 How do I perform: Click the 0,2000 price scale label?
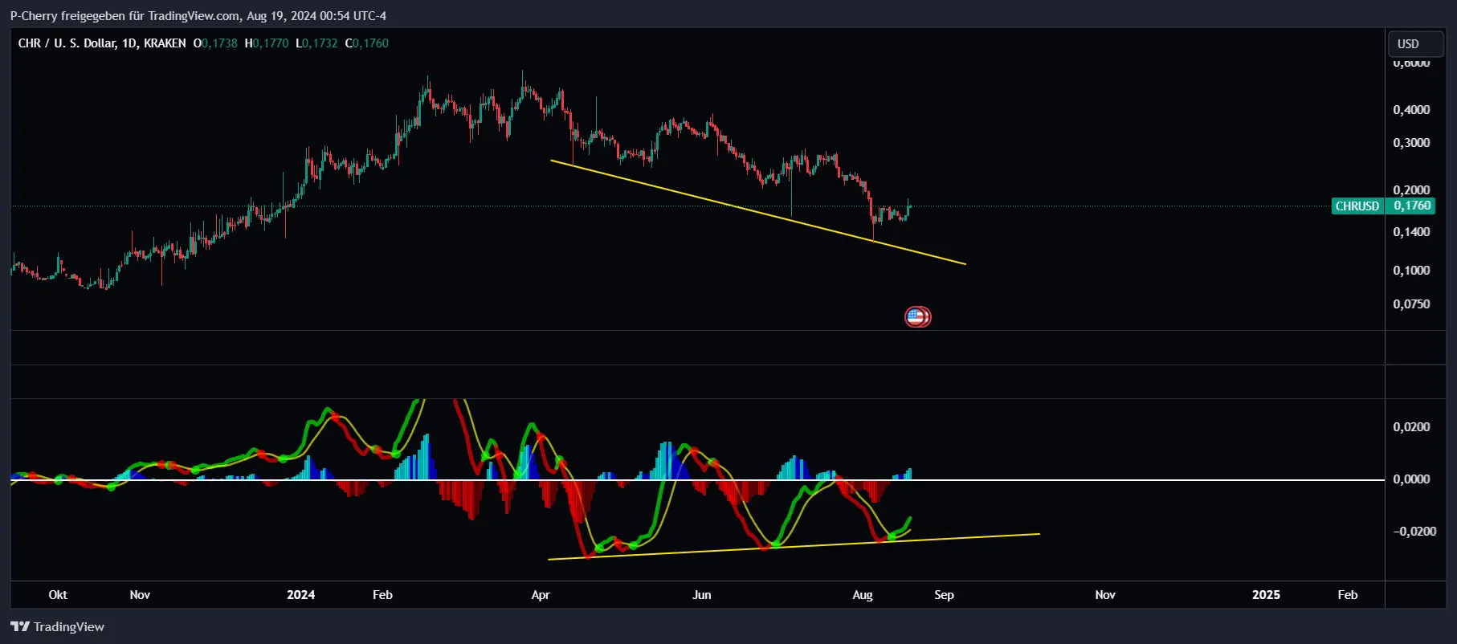point(1411,190)
